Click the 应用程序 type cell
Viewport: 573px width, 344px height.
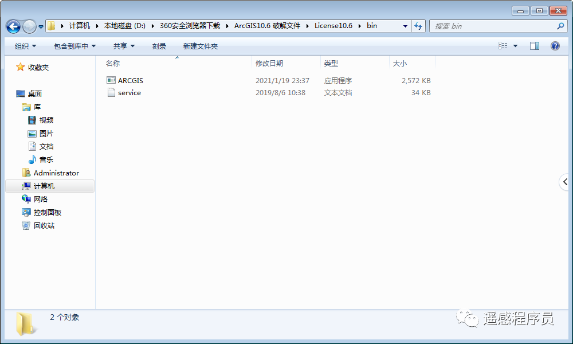click(x=338, y=80)
